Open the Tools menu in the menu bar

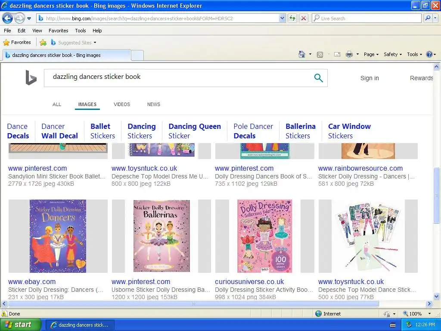pos(81,31)
